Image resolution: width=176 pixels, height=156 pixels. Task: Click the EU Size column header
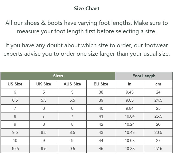[x=101, y=84]
